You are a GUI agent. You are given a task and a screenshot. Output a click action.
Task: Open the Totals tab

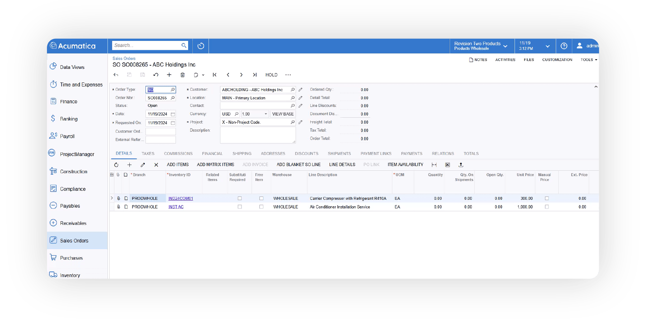(x=471, y=154)
